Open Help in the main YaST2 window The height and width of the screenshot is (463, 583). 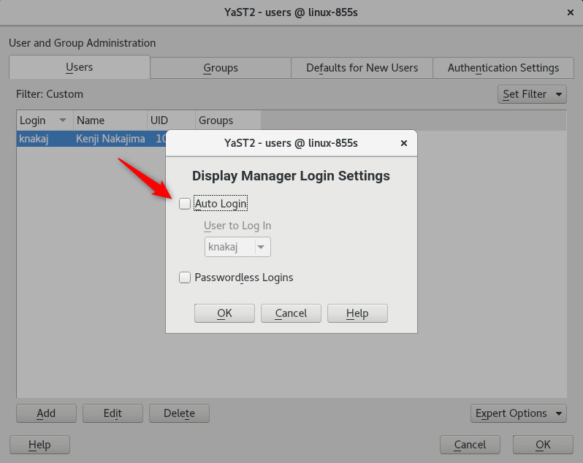pos(39,445)
